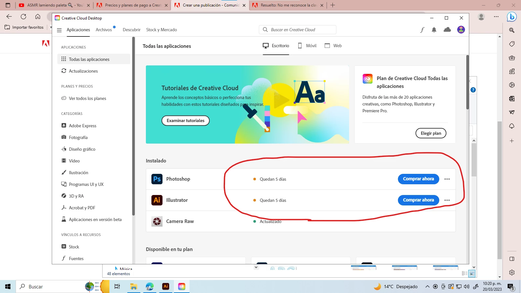
Task: Go back in Edge browser
Action: point(9,17)
